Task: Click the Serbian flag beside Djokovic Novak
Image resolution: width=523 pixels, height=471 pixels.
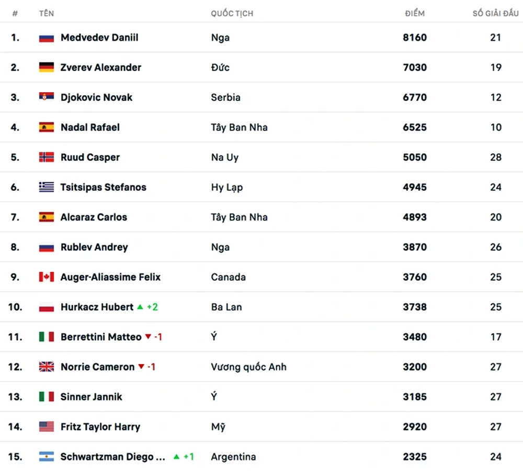Action: pos(47,97)
